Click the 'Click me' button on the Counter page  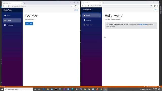[x=29, y=24]
